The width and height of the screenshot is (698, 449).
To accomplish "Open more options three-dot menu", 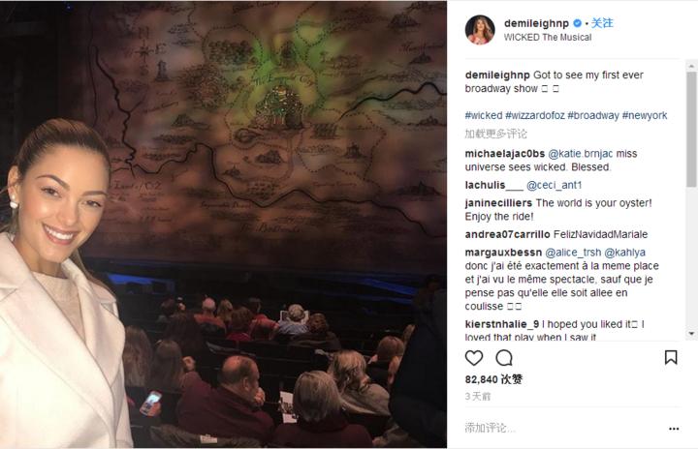I will pyautogui.click(x=674, y=429).
